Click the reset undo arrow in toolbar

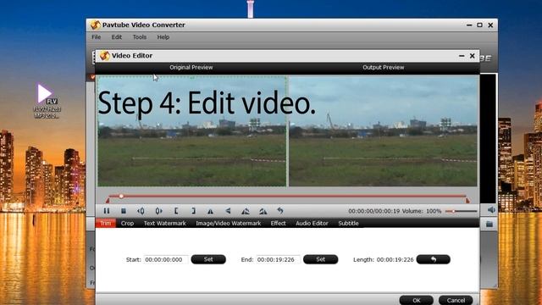[x=280, y=210]
